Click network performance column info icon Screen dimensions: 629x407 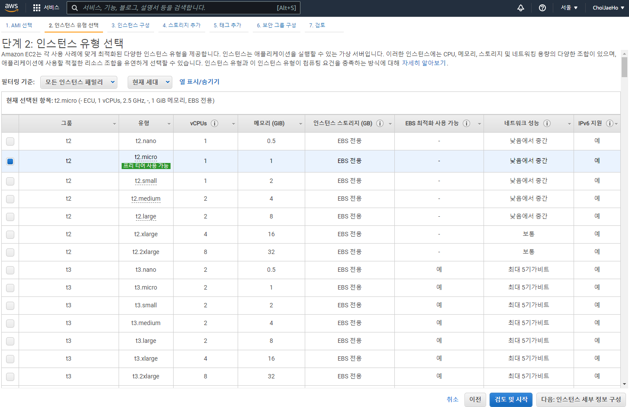click(x=547, y=124)
